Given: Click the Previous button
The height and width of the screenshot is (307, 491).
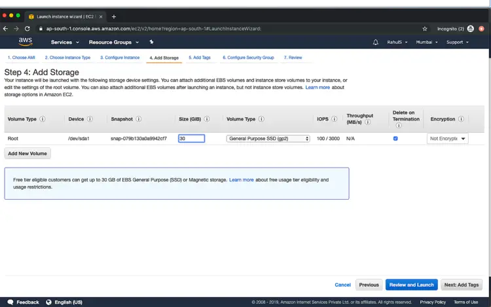Looking at the screenshot, I should (x=369, y=285).
